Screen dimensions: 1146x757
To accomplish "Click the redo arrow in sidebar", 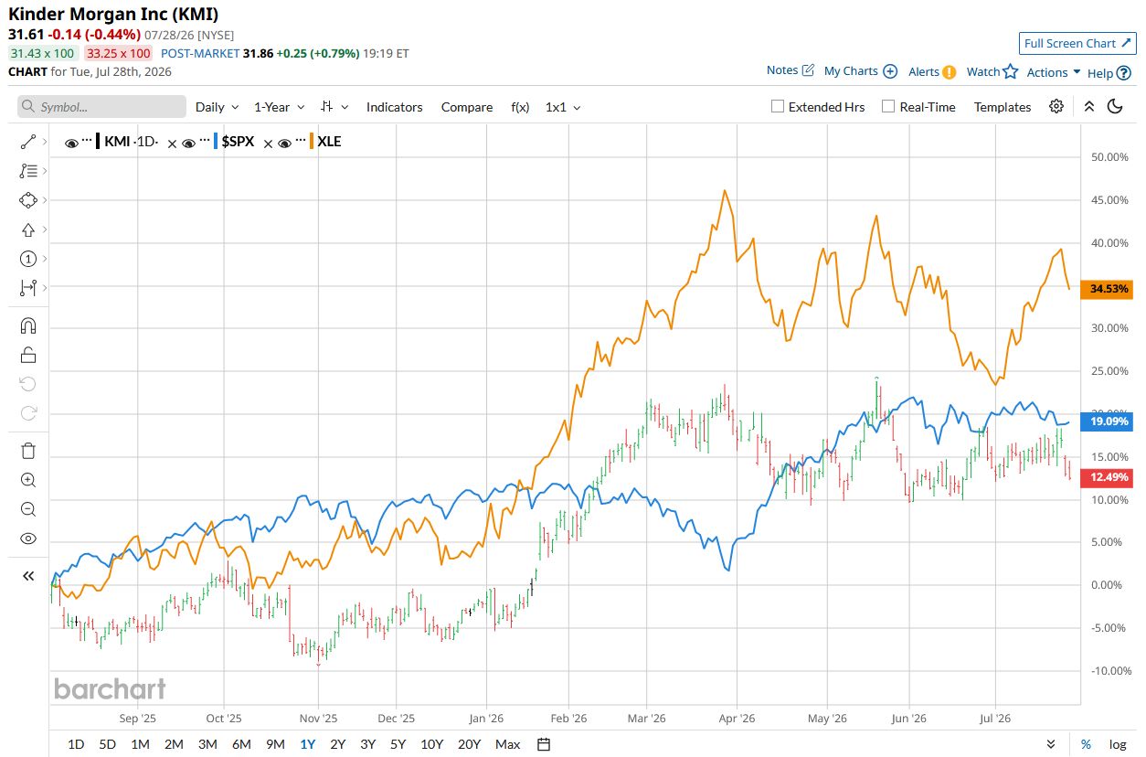I will pyautogui.click(x=27, y=413).
